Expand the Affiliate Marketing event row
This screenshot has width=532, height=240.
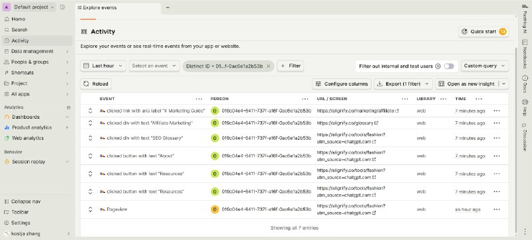point(90,123)
